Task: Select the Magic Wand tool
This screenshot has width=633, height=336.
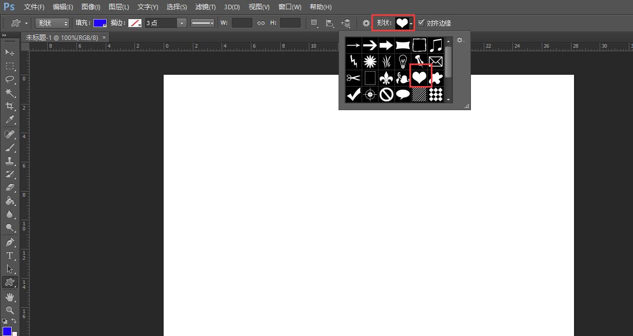Action: [x=10, y=93]
